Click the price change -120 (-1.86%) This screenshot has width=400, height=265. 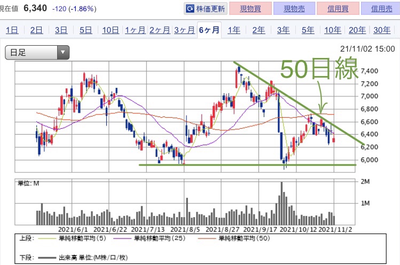point(74,9)
